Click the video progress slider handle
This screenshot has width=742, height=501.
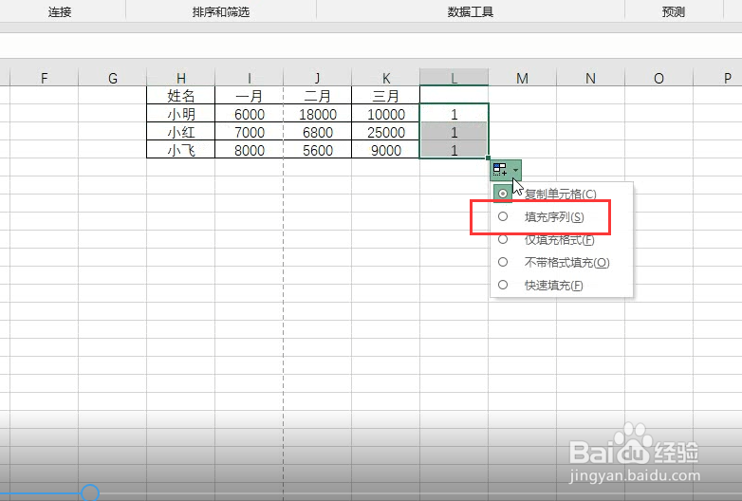click(90, 493)
